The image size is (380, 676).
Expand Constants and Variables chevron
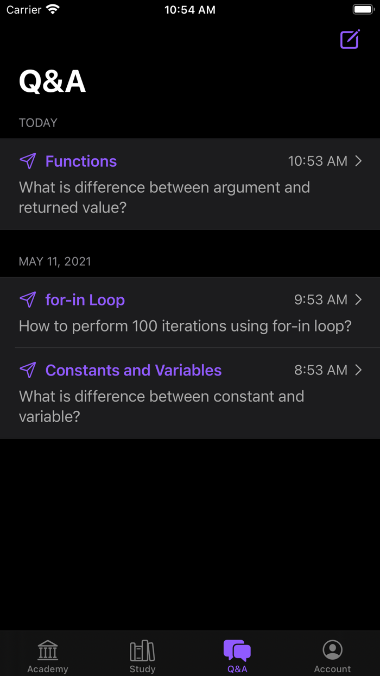click(x=358, y=370)
